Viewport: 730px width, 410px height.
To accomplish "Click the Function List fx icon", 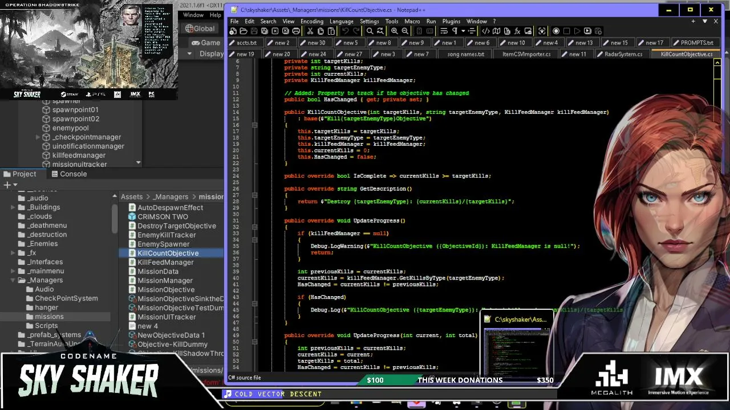I will coord(517,31).
